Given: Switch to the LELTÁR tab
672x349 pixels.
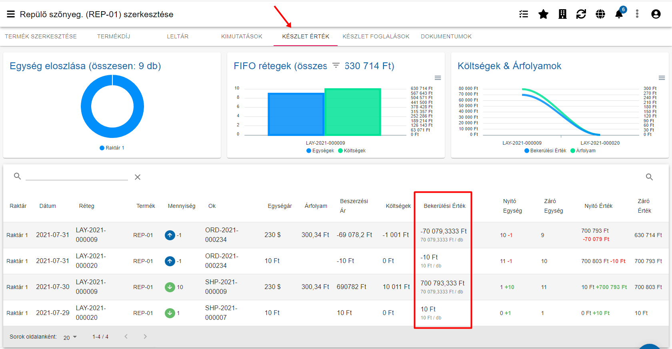Looking at the screenshot, I should point(178,36).
